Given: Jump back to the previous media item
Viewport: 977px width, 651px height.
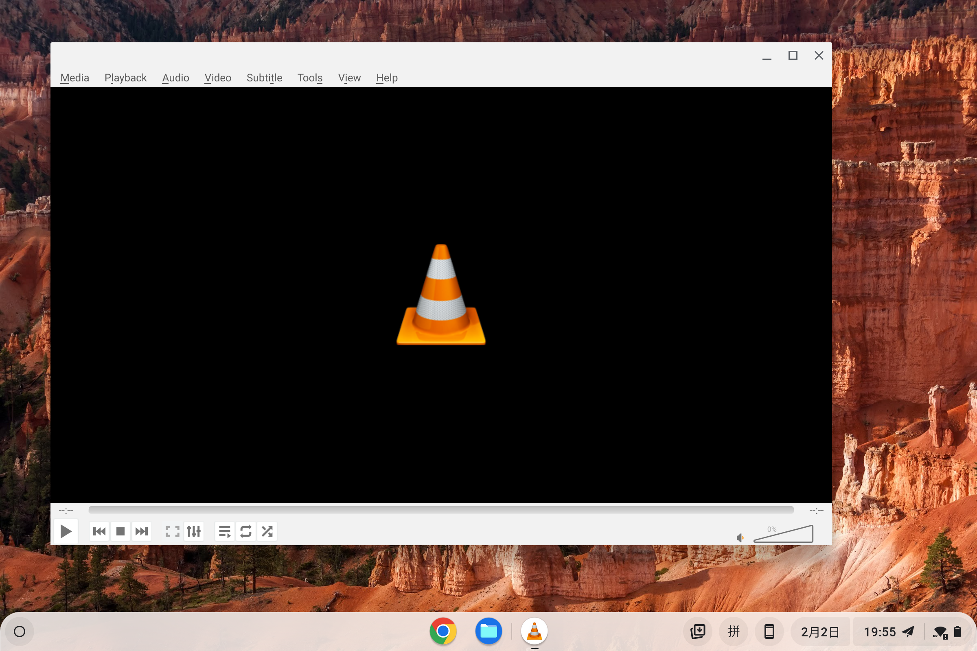Looking at the screenshot, I should tap(99, 531).
